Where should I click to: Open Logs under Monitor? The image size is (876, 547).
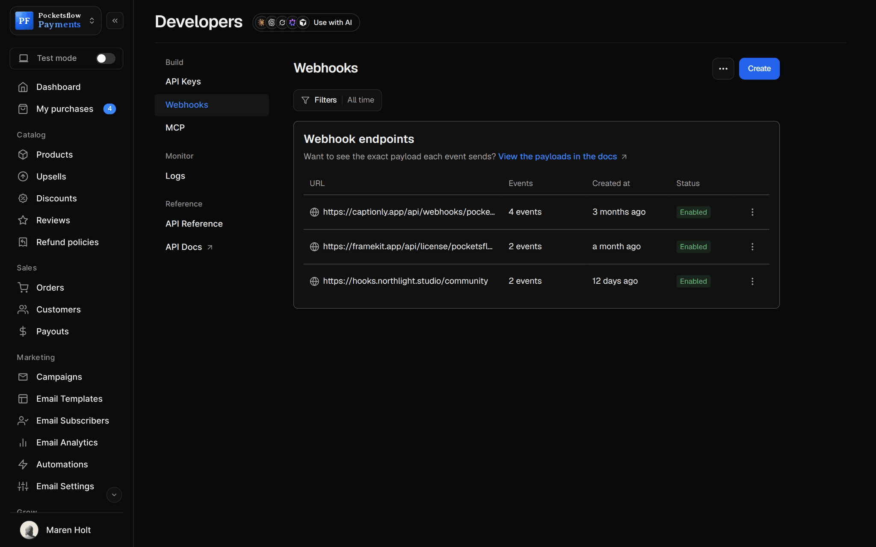175,176
